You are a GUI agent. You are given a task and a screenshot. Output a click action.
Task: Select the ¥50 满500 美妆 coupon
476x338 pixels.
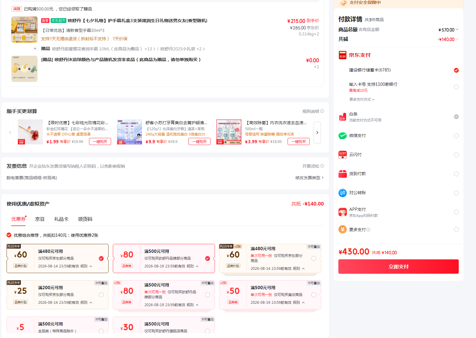click(314, 295)
